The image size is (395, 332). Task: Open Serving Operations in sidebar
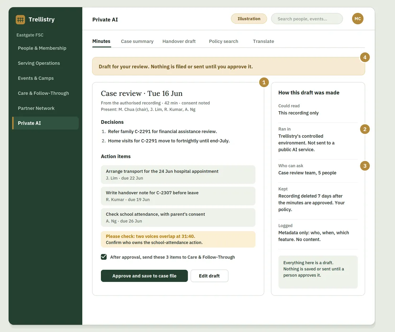[39, 63]
